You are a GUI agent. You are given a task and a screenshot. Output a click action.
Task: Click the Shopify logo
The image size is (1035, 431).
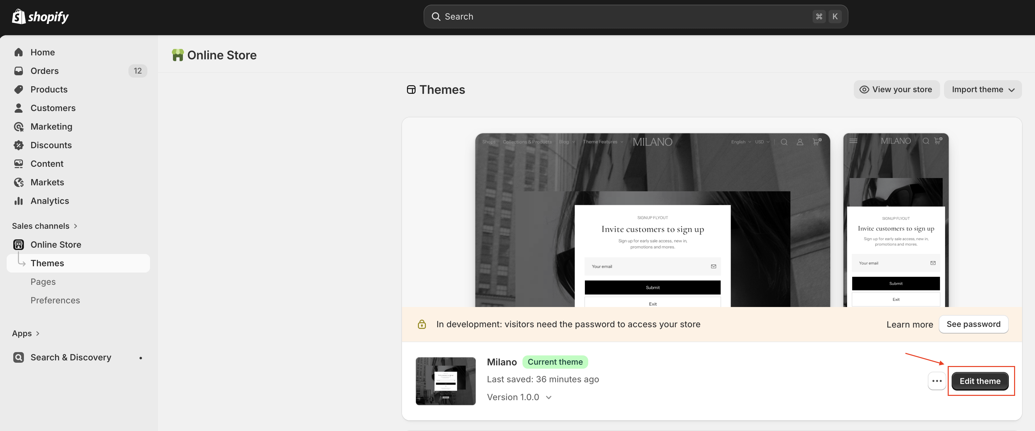point(40,17)
